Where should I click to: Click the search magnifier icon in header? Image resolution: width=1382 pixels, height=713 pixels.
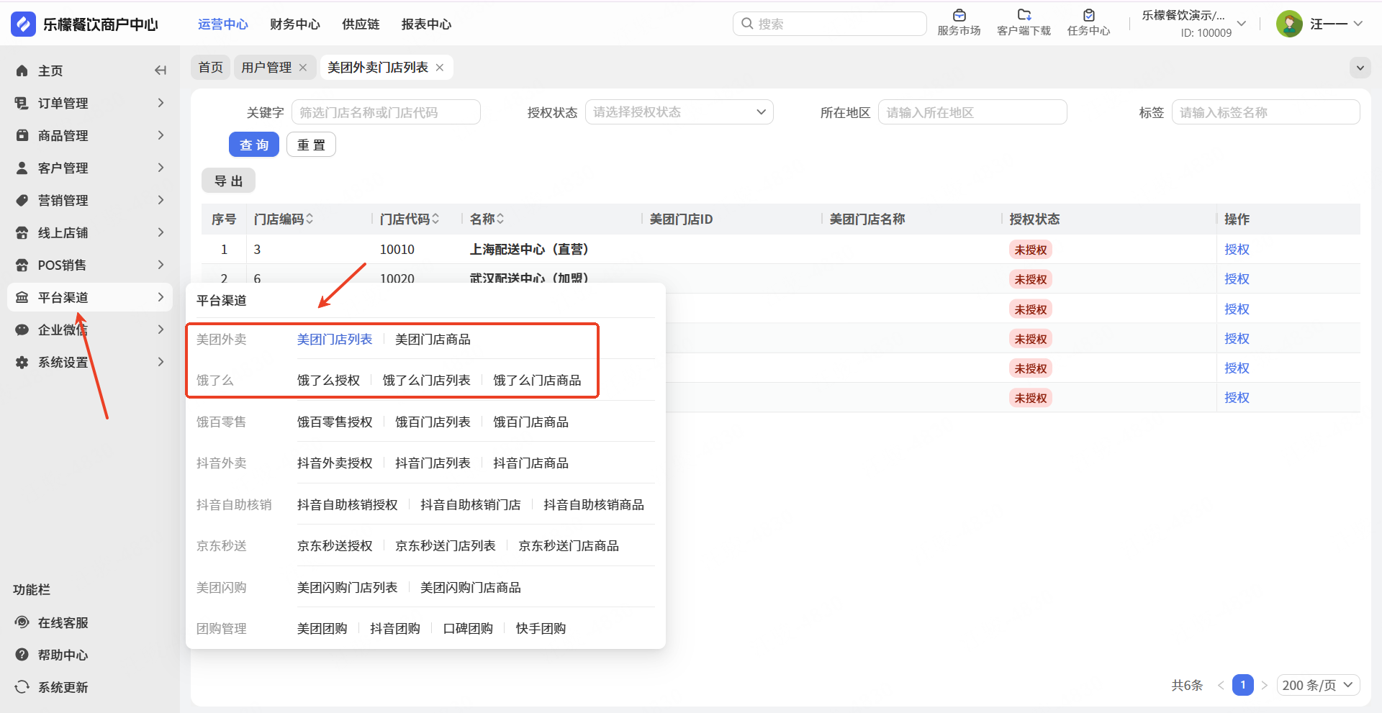[747, 24]
